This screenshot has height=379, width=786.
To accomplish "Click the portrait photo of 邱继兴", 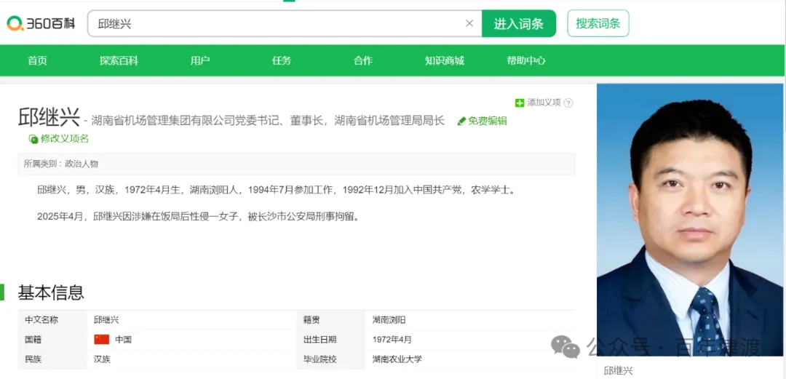I will pos(690,220).
